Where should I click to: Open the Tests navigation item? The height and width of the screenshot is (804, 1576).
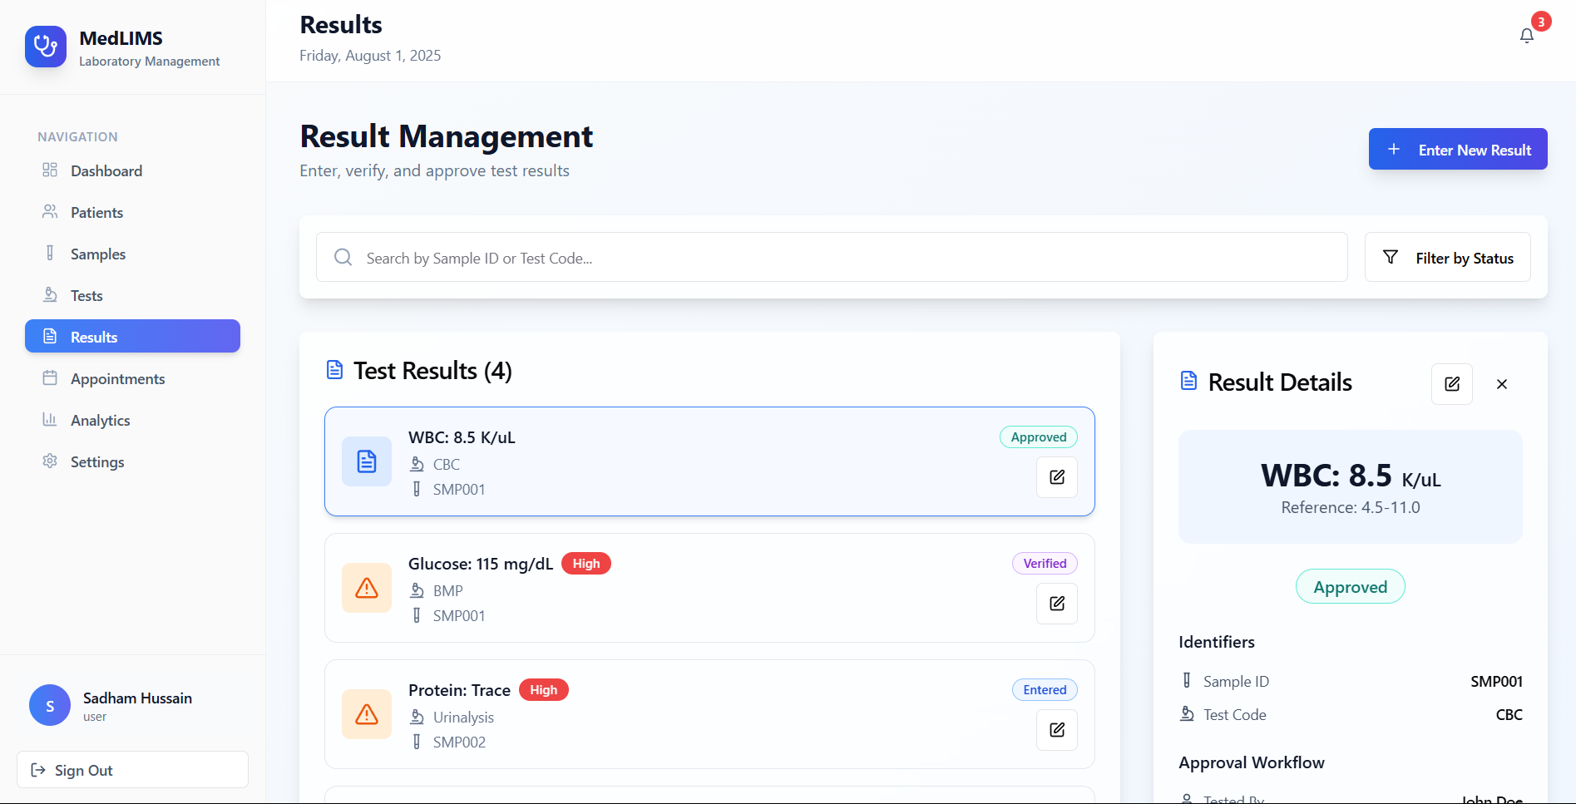point(133,295)
